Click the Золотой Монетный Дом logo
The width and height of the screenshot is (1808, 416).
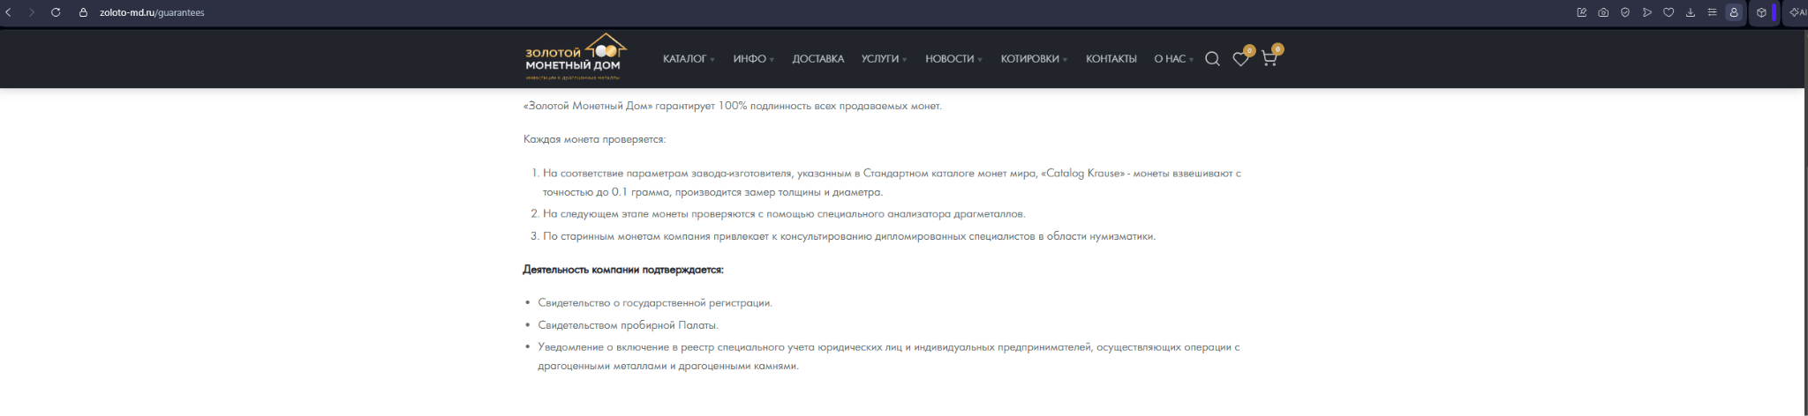(x=576, y=57)
